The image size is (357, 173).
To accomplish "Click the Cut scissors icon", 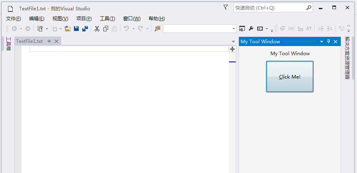I will [x=97, y=29].
